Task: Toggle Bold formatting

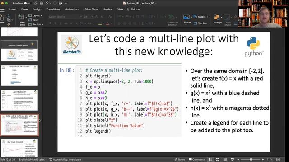Action: tap(50, 23)
